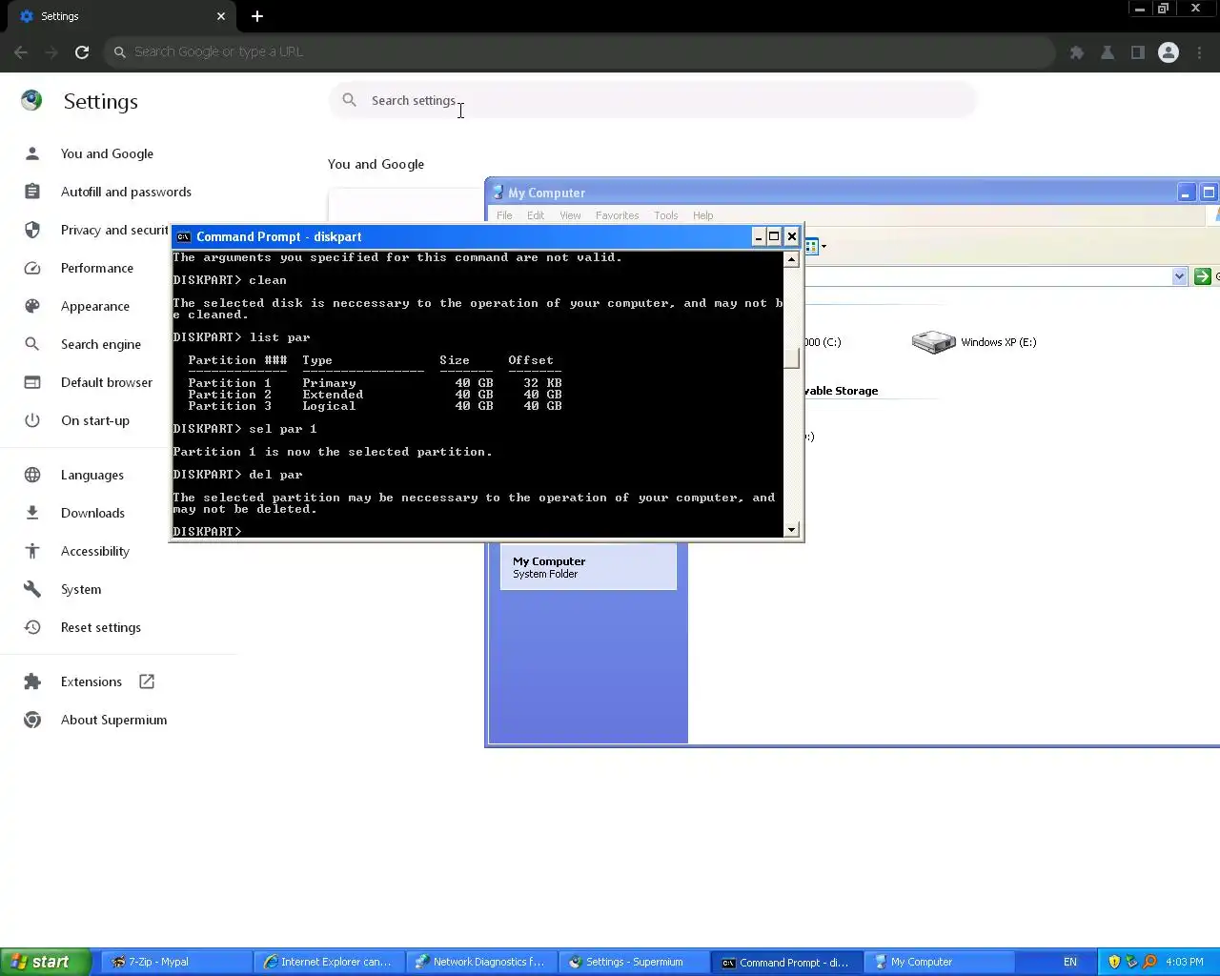Click Windows XP (E:) drive icon in My Computer

point(933,342)
